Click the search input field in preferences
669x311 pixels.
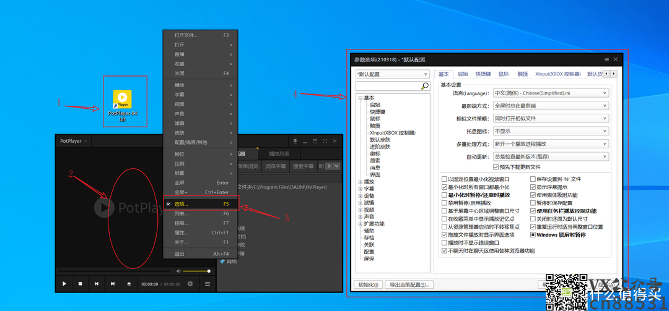(388, 86)
